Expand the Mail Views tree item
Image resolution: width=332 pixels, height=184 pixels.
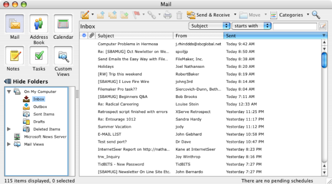(9, 144)
